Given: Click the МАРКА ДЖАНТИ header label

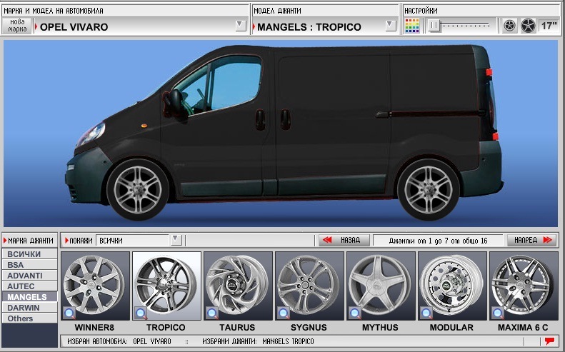Looking at the screenshot, I should [x=31, y=241].
